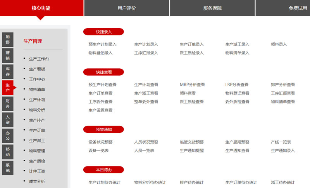310x188 pixels.
Task: Open 生产排产 in the submenu
Action: tap(37, 120)
